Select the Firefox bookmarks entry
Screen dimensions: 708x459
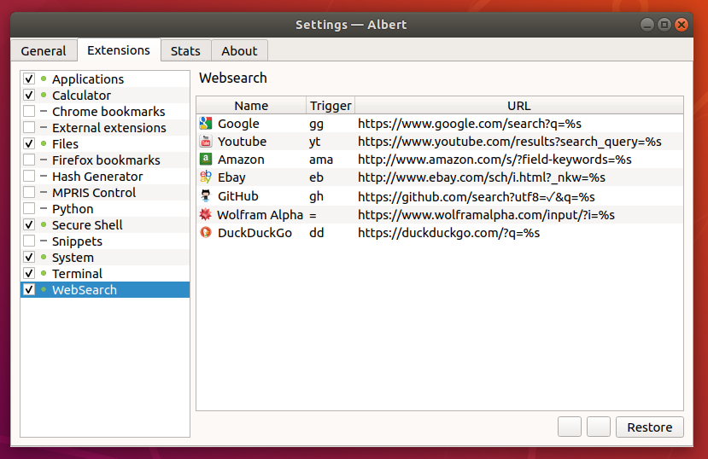pos(105,160)
